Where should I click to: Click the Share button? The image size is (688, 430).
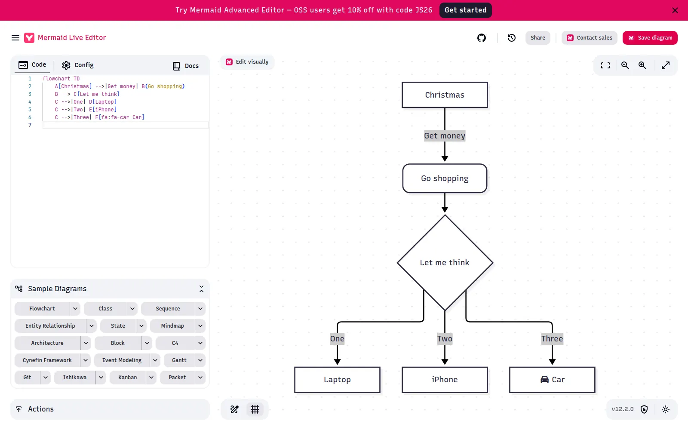pos(538,38)
